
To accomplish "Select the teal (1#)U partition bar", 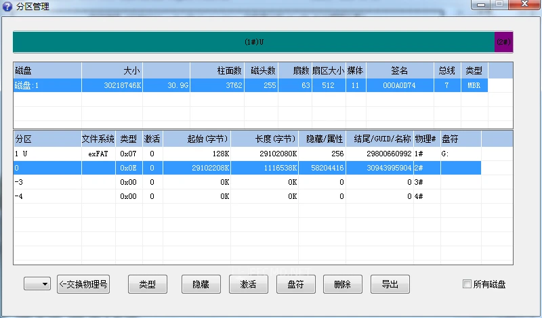I will tap(253, 42).
